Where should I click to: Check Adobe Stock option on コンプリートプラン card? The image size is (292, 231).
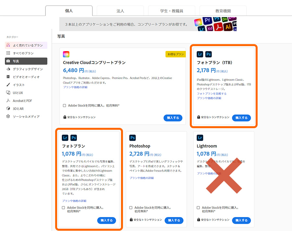(65, 106)
